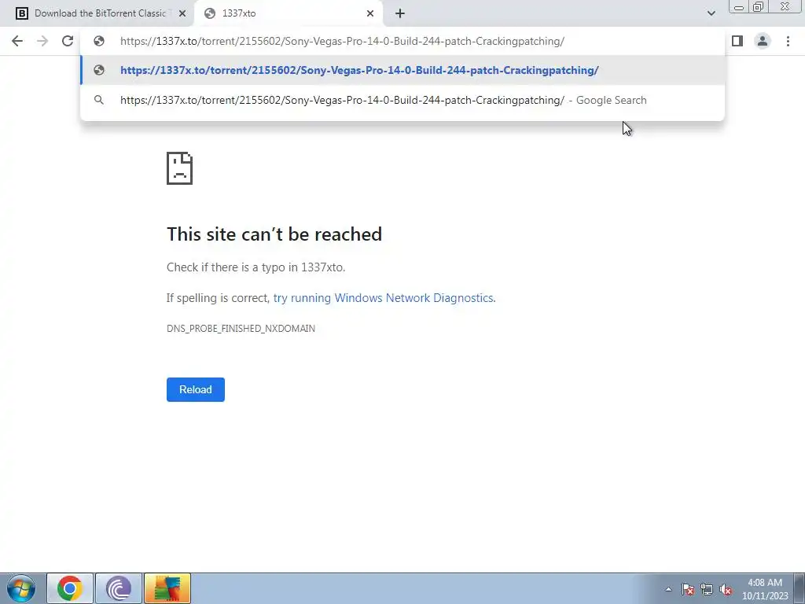
Task: Click the BitTorrent tab's B favicon
Action: (x=21, y=13)
